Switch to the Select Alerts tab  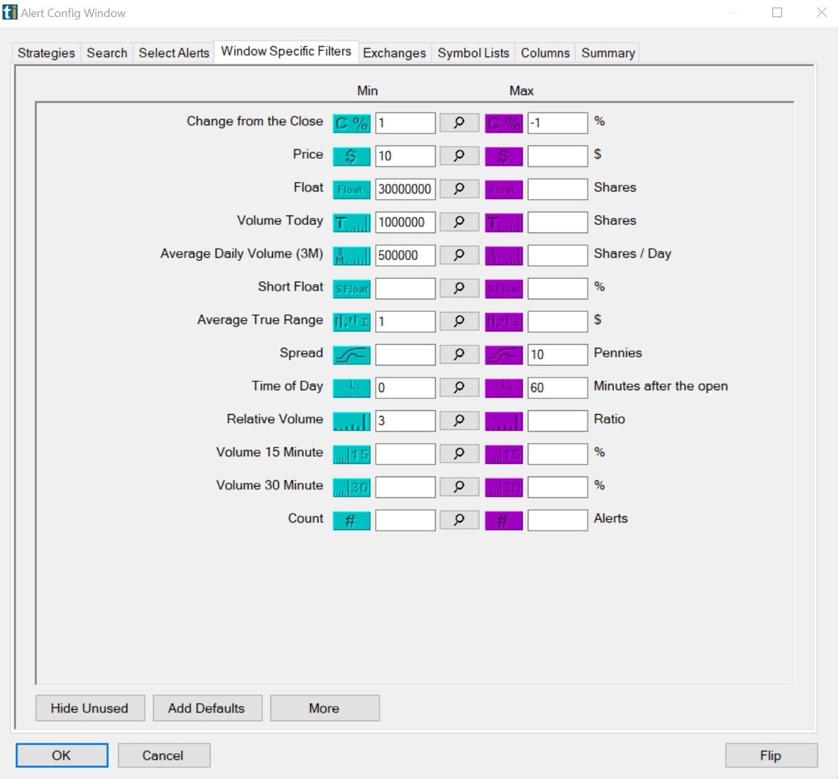point(174,53)
